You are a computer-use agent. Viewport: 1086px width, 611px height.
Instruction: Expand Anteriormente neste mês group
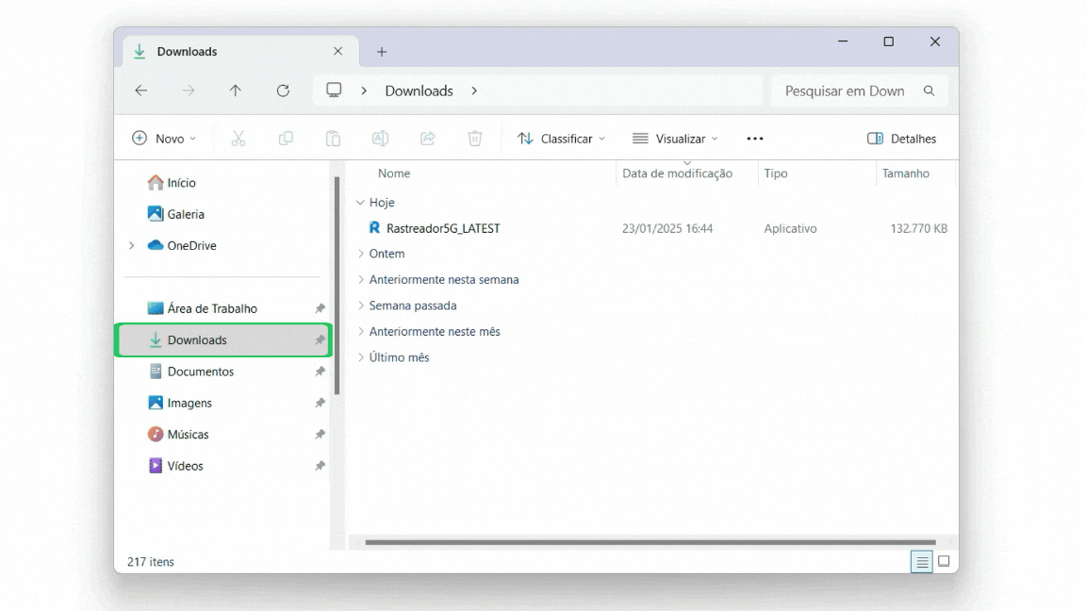pos(360,331)
